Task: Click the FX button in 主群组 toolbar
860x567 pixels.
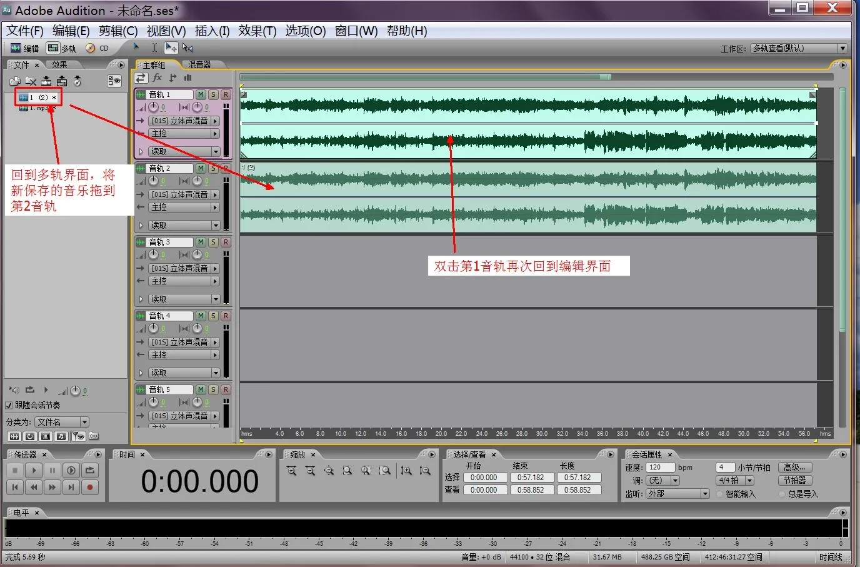Action: click(x=157, y=78)
